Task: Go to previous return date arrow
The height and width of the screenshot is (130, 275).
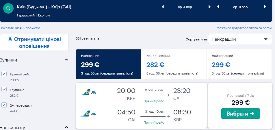Action: pos(218,7)
